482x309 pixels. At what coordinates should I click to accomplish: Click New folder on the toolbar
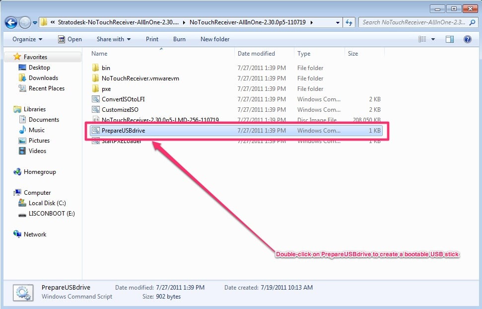(x=214, y=39)
